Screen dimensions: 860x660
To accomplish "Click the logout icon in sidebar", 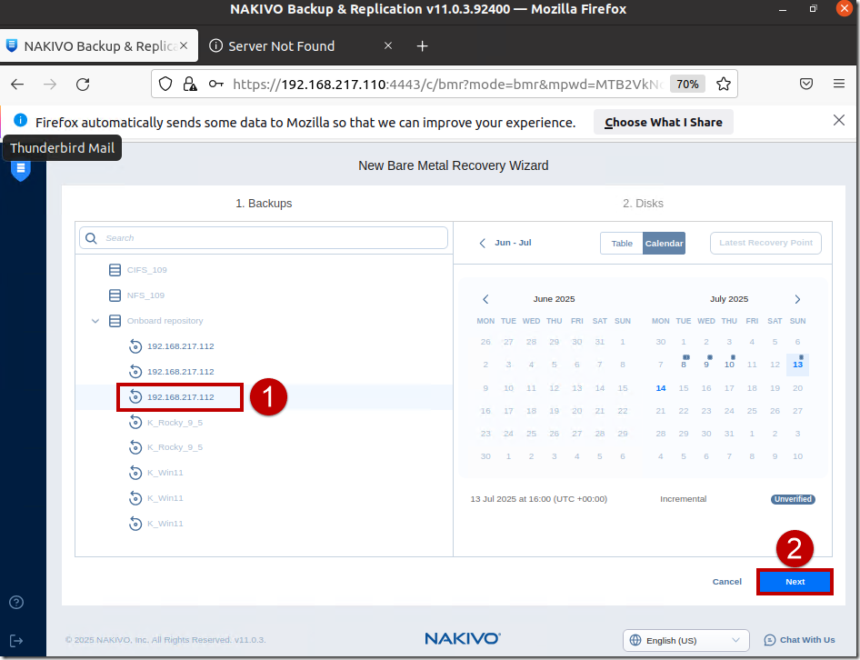I will click(x=16, y=641).
